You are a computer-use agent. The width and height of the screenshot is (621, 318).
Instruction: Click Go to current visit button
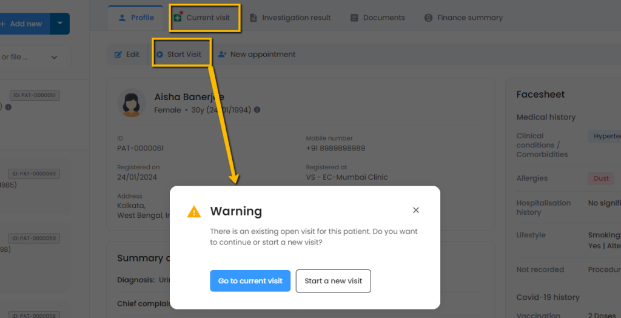coord(250,281)
